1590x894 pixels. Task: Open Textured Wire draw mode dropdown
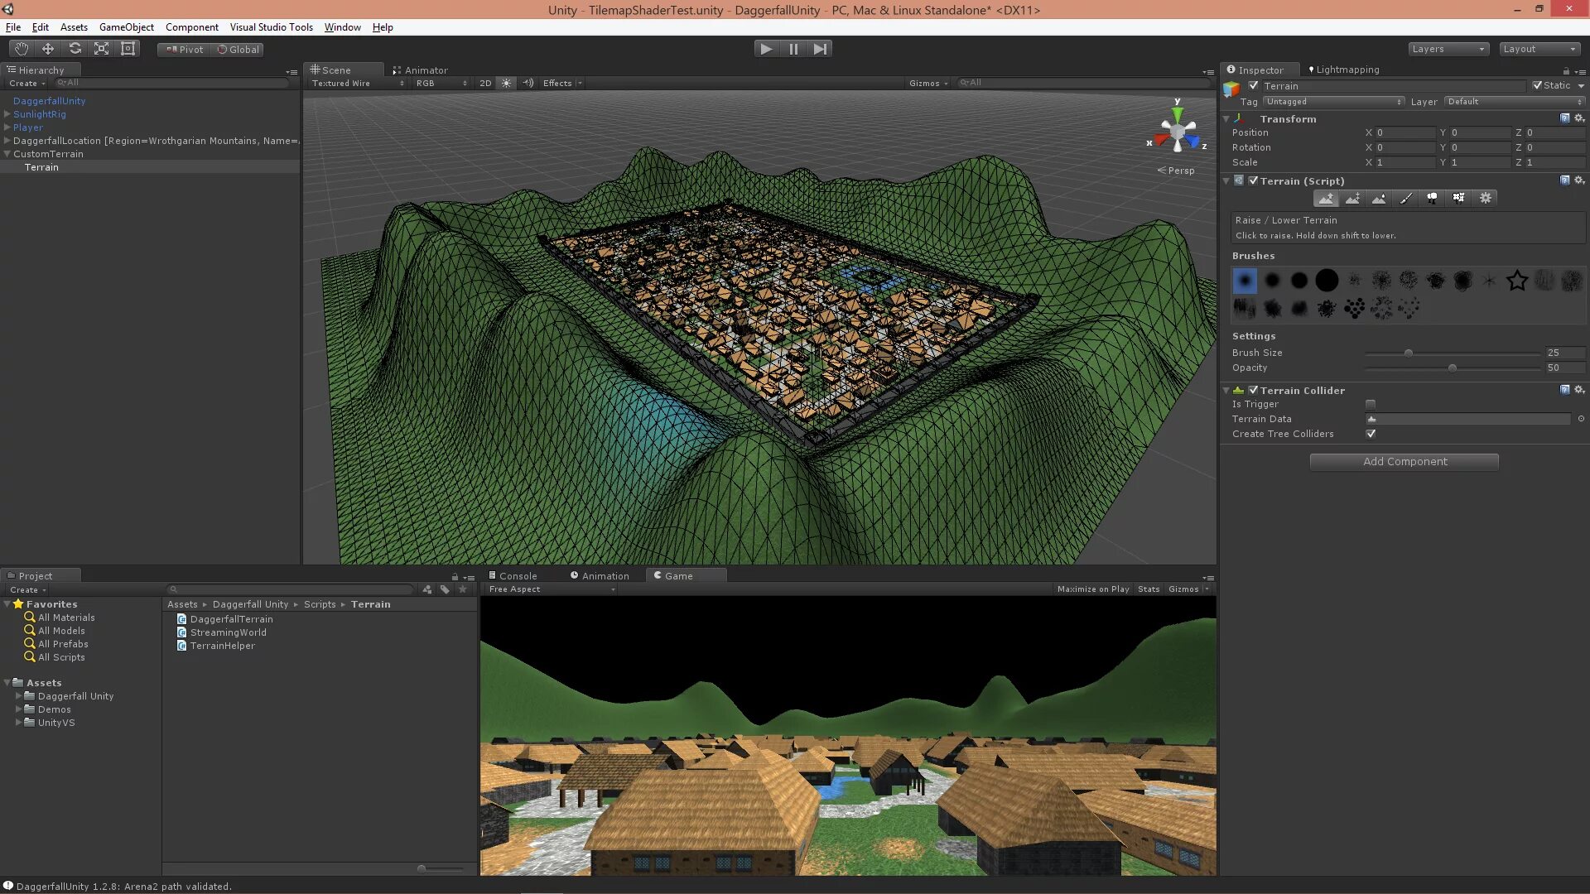point(358,83)
